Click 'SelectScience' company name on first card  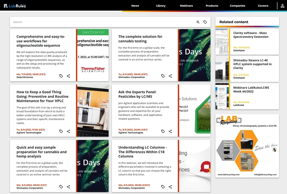click(25, 77)
